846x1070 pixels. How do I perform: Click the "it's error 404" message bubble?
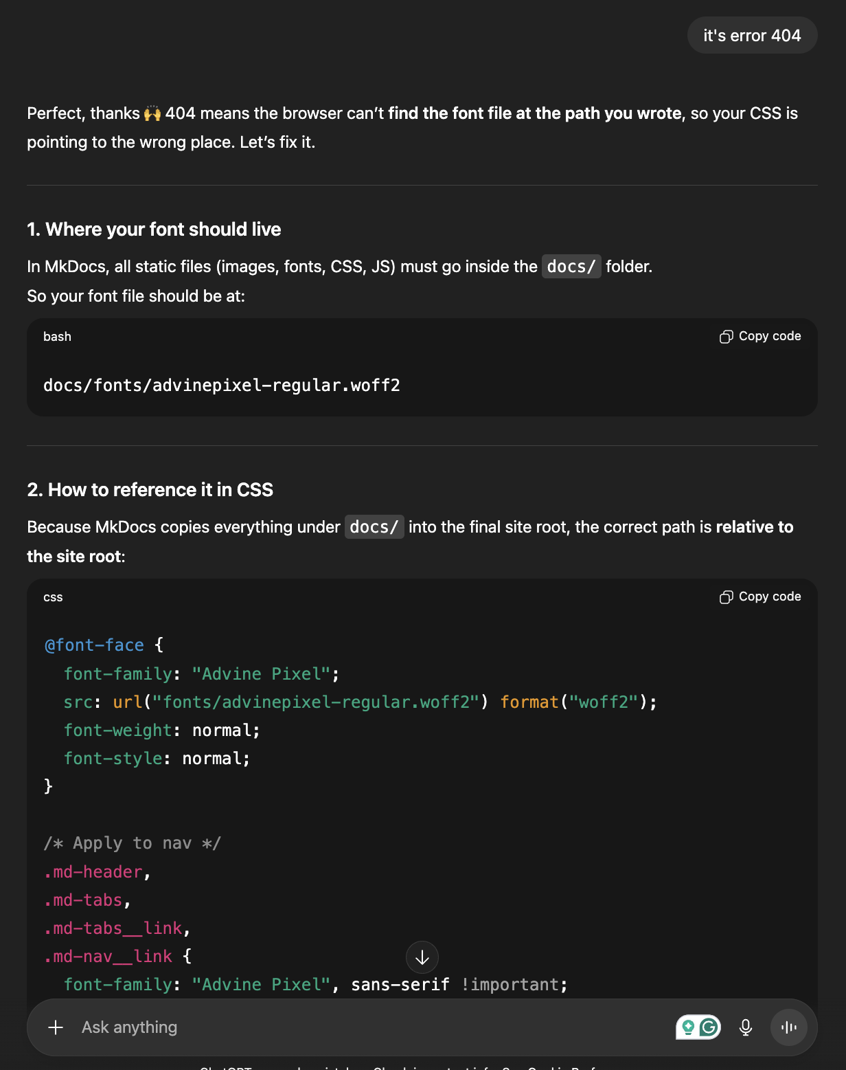[x=752, y=36]
